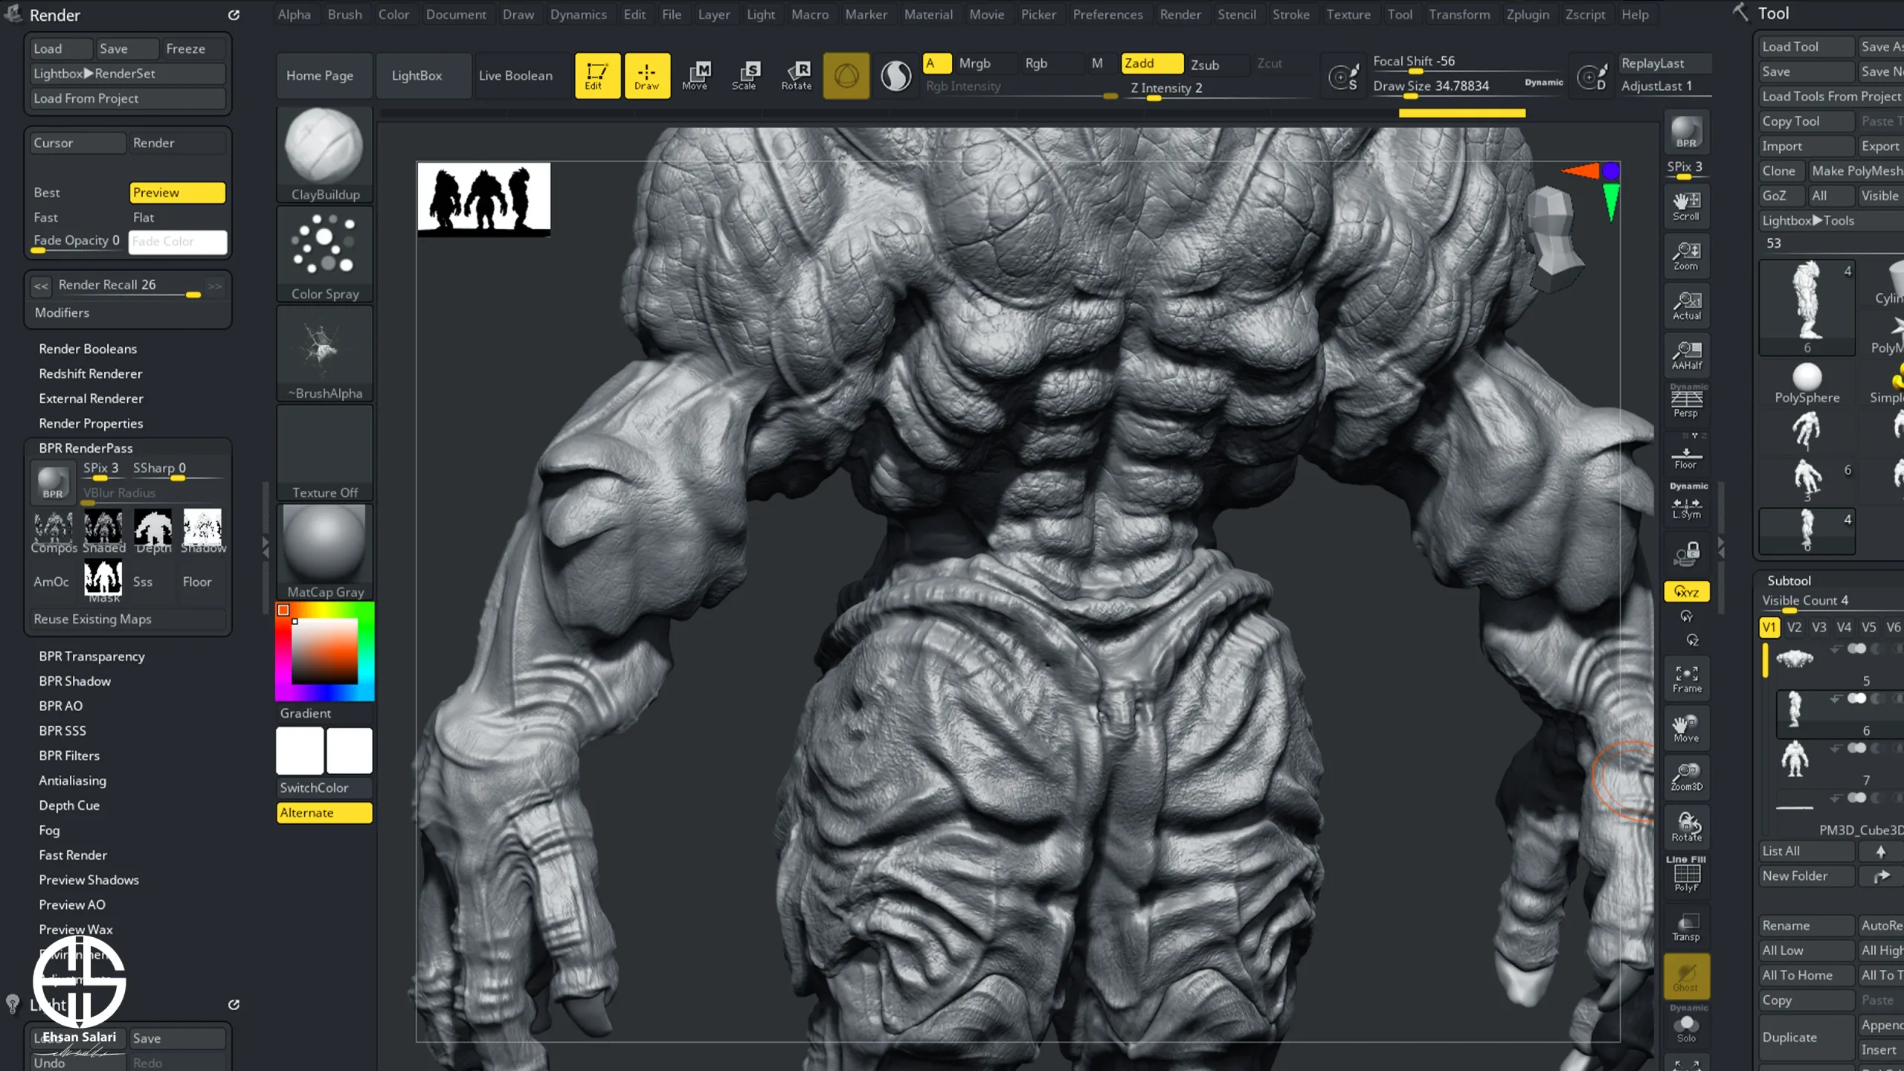
Task: Click the Move view icon
Action: point(1686,728)
